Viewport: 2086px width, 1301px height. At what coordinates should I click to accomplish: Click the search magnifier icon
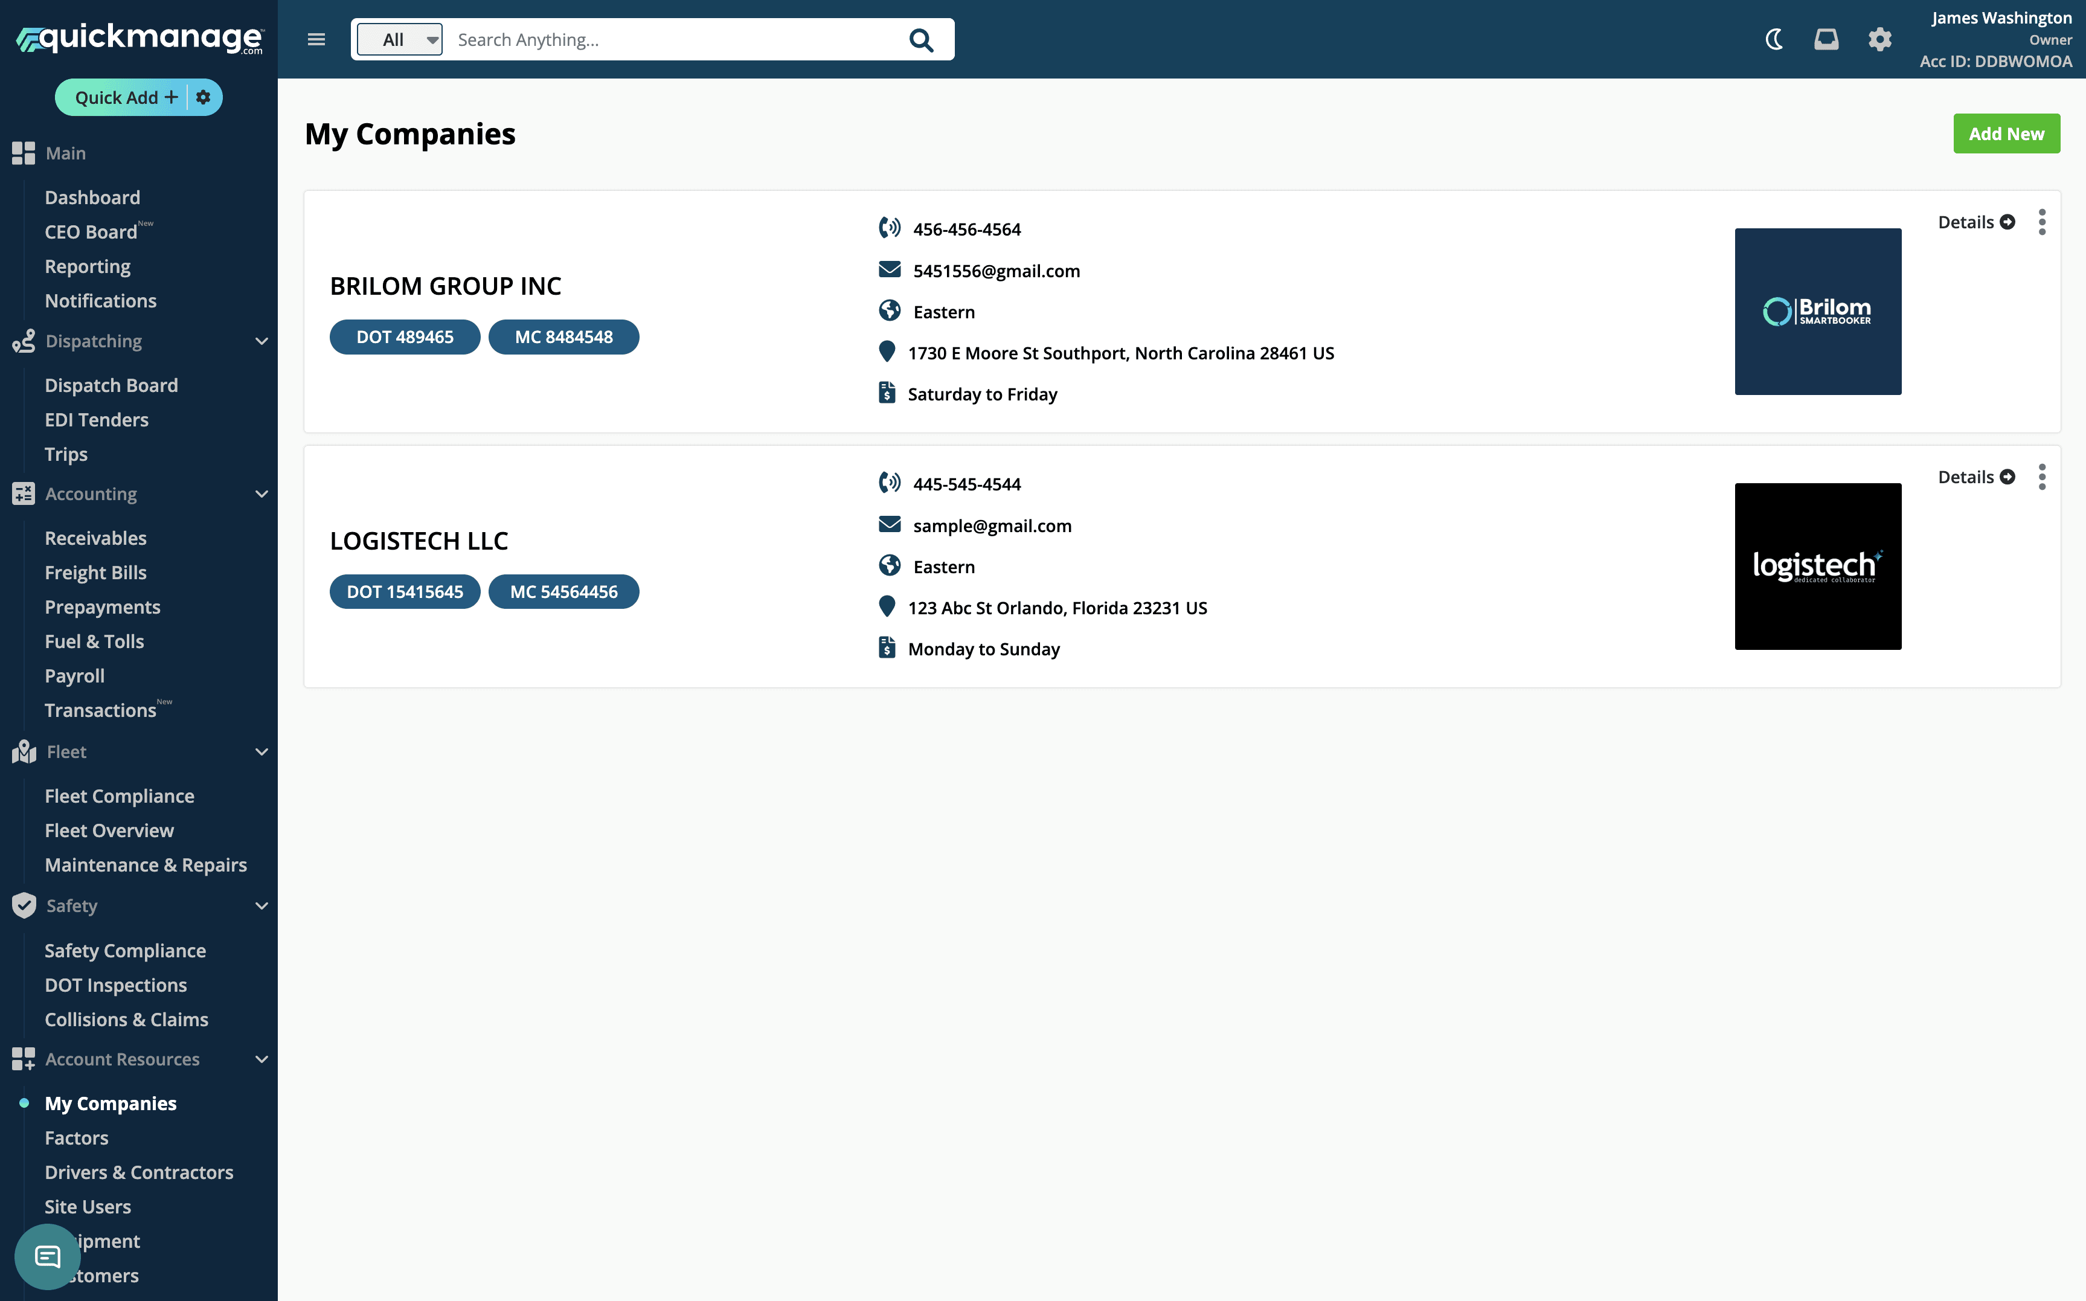(x=920, y=40)
